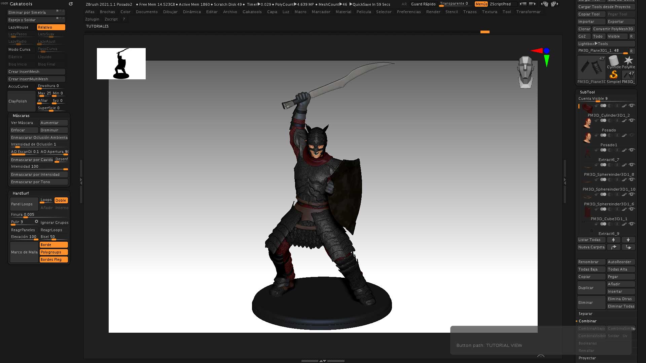646x363 pixels.
Task: Click the Pulir mode circle icon
Action: [x=36, y=221]
